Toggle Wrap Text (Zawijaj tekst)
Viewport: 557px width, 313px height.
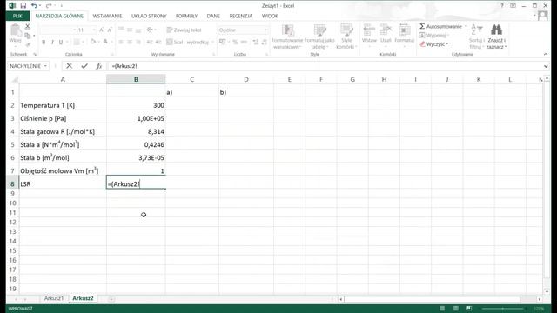[x=184, y=30]
